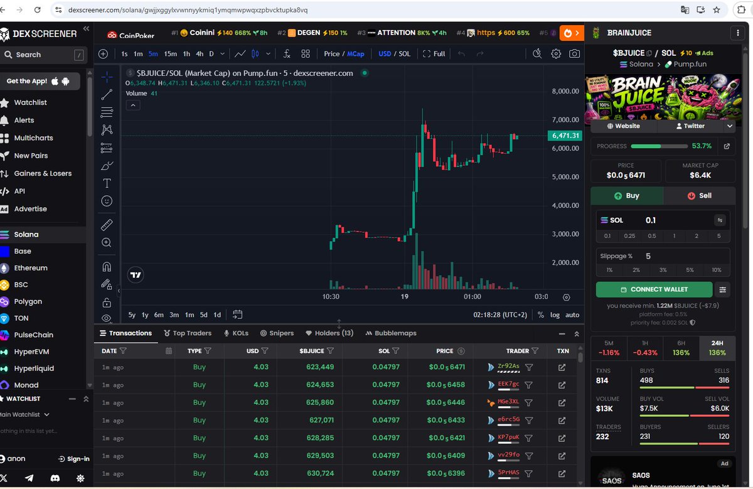Screen dimensions: 753x489
Task: Expand more links chevron beside Twitter
Action: coord(729,126)
